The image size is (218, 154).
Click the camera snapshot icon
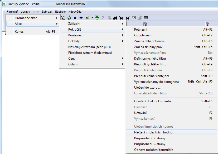point(88,18)
